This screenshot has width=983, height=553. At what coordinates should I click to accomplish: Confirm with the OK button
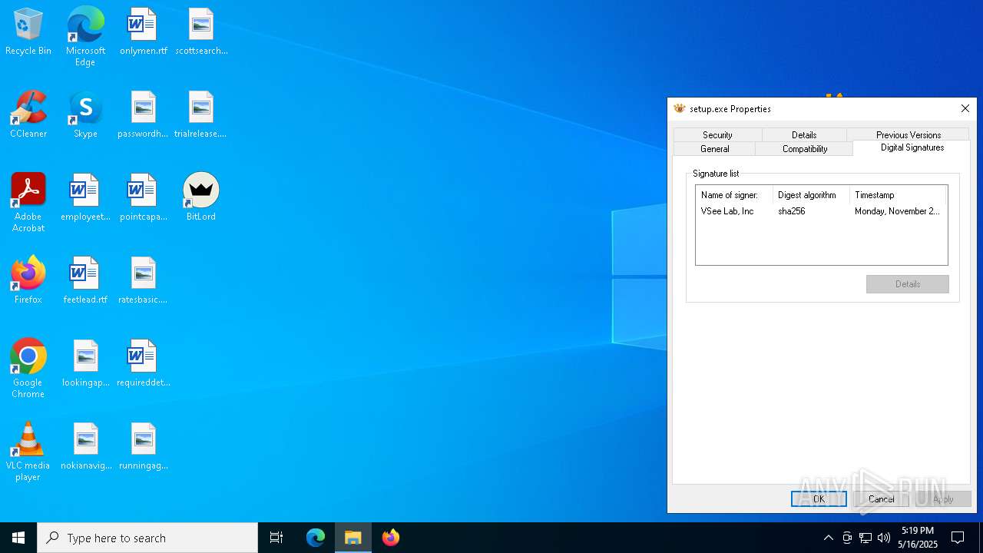819,498
